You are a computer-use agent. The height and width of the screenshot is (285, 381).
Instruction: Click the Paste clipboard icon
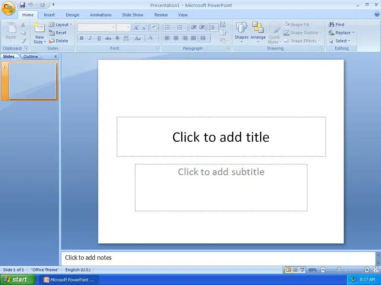pos(11,27)
